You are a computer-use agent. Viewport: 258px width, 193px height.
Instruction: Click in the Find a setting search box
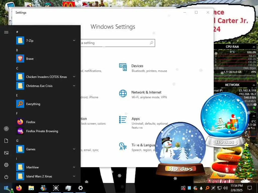[x=118, y=43]
